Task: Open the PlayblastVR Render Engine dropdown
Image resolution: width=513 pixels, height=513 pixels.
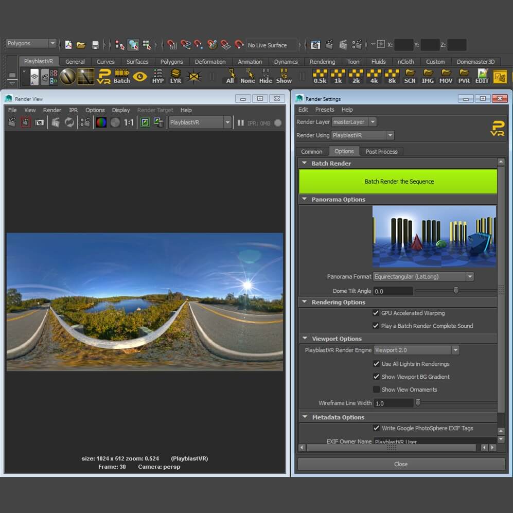Action: pyautogui.click(x=416, y=350)
